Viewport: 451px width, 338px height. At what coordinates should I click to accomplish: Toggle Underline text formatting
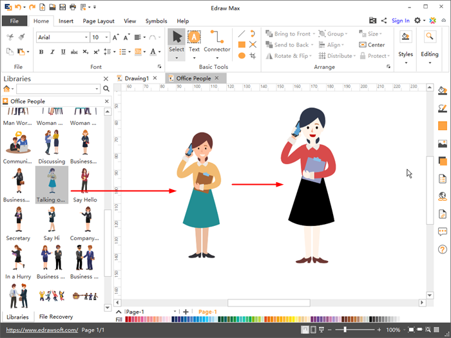(x=62, y=52)
